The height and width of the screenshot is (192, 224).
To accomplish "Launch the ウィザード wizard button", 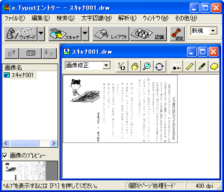I will tap(21, 34).
